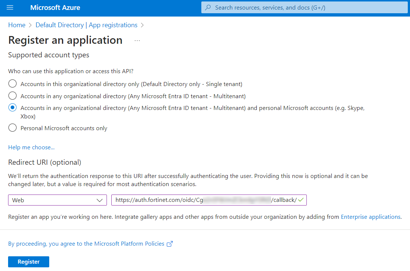Viewport: 410px width, 271px height.
Task: Open the Help me choose link
Action: (x=31, y=147)
